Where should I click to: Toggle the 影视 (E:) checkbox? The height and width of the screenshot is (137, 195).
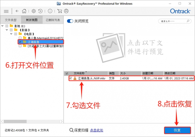coord(7,26)
